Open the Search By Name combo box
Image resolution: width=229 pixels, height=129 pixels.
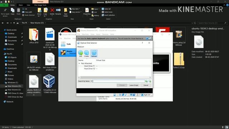pos(85,81)
